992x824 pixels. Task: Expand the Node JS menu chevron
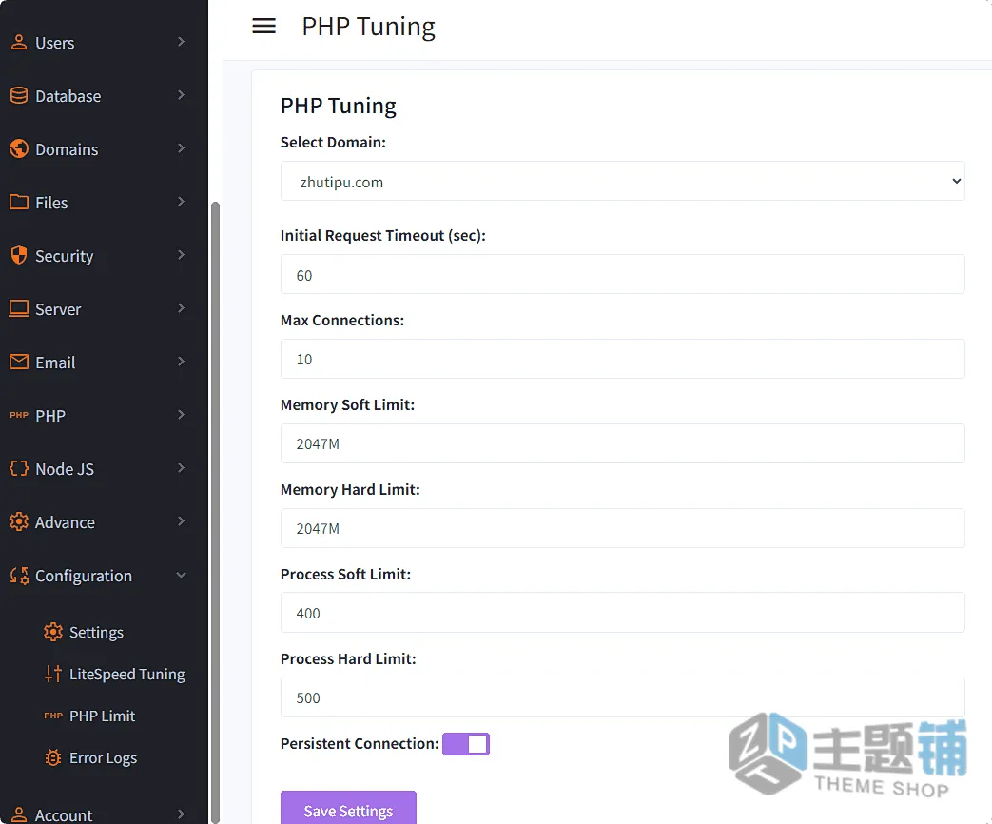click(x=181, y=468)
